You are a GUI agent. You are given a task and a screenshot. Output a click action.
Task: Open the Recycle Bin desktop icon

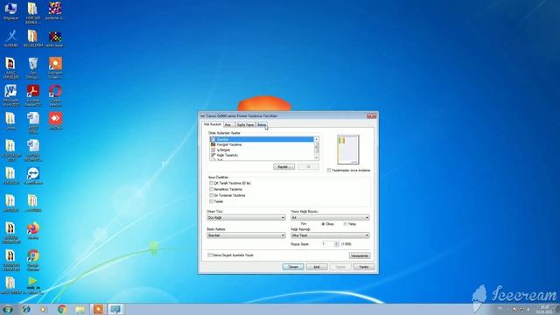[x=33, y=67]
